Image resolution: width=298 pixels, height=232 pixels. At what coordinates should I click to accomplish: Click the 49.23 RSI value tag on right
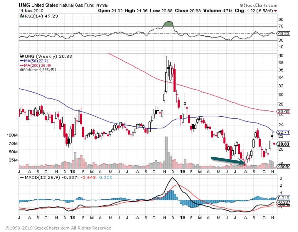click(284, 33)
